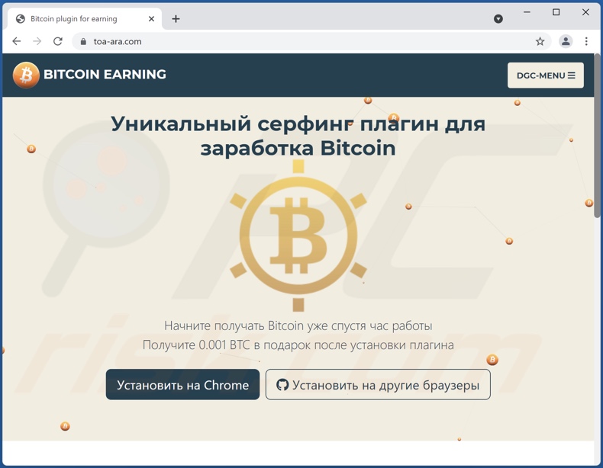Click Установить на другие браузеры button
603x468 pixels.
pos(378,385)
